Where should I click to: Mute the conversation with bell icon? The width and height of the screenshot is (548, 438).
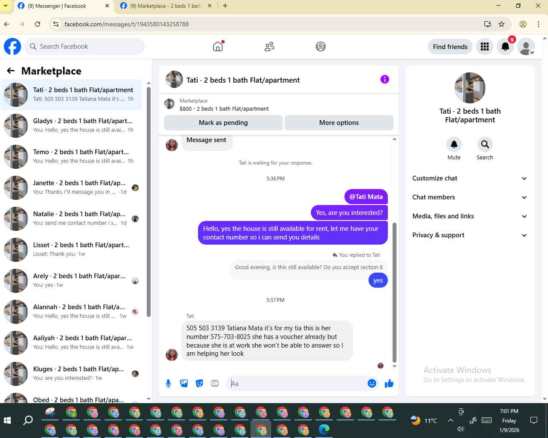pyautogui.click(x=454, y=144)
